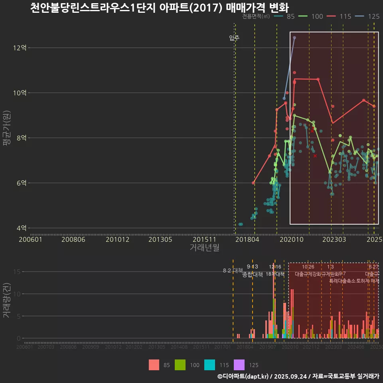Click the pink 85 swatch in bottom legend
This screenshot has height=383, width=383.
point(154,365)
